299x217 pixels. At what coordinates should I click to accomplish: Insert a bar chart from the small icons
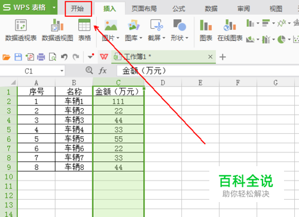coord(266,23)
